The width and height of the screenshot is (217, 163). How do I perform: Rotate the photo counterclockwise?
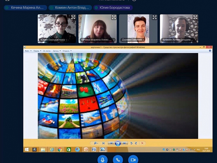131,143
